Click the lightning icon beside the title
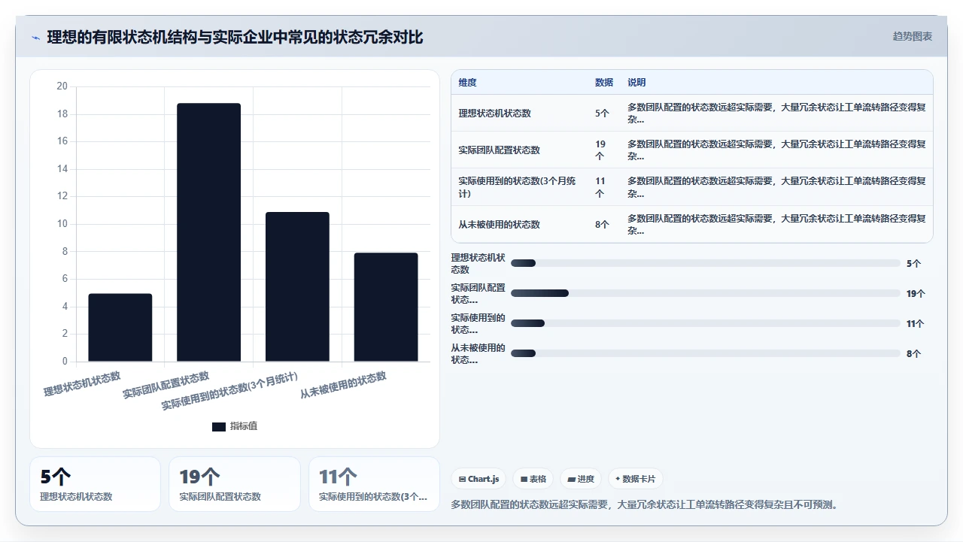This screenshot has width=963, height=542. (35, 37)
